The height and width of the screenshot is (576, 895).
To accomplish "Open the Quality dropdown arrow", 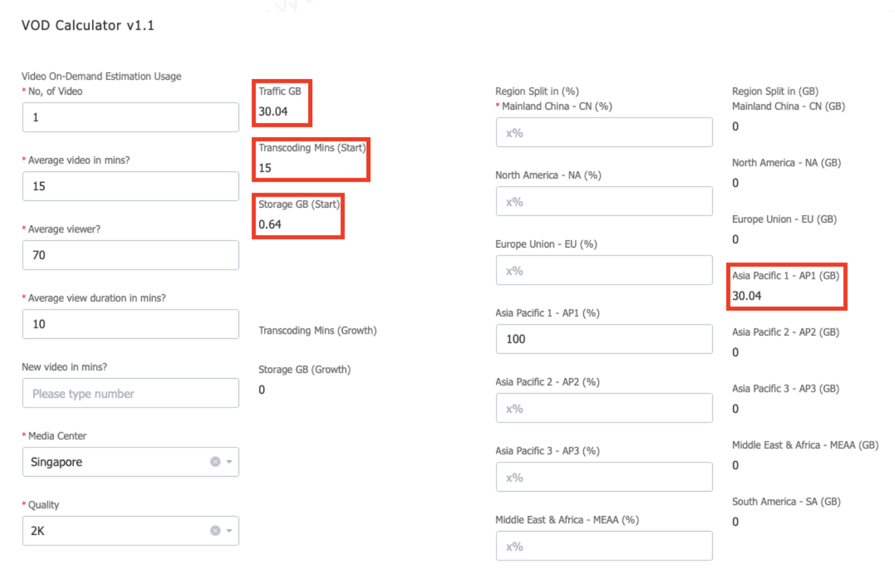I will coord(229,531).
